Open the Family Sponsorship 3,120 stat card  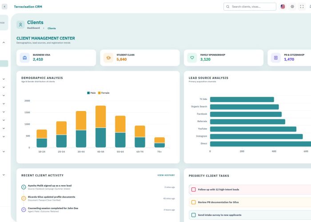(223, 58)
